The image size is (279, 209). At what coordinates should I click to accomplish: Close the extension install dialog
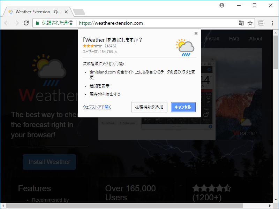pyautogui.click(x=196, y=33)
